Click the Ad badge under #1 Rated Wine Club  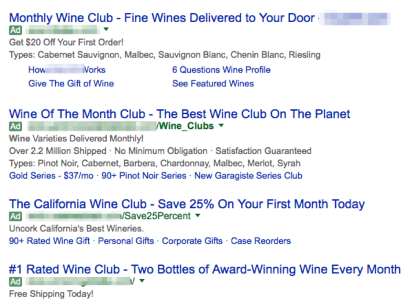(16, 281)
